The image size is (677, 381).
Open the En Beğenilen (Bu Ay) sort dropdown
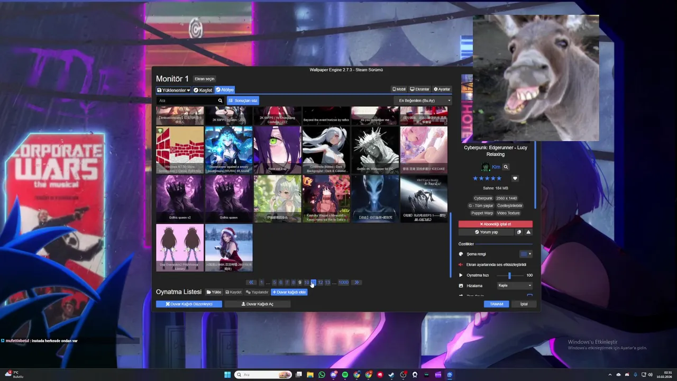(x=423, y=101)
